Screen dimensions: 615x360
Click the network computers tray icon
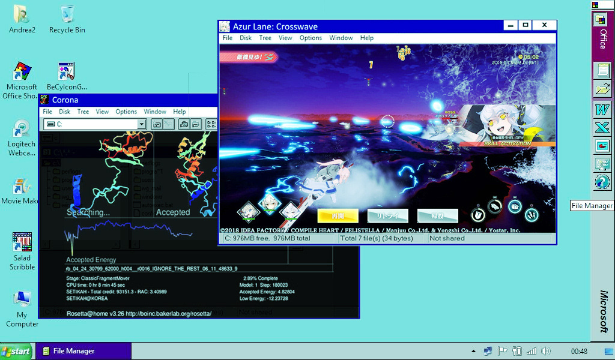point(488,351)
